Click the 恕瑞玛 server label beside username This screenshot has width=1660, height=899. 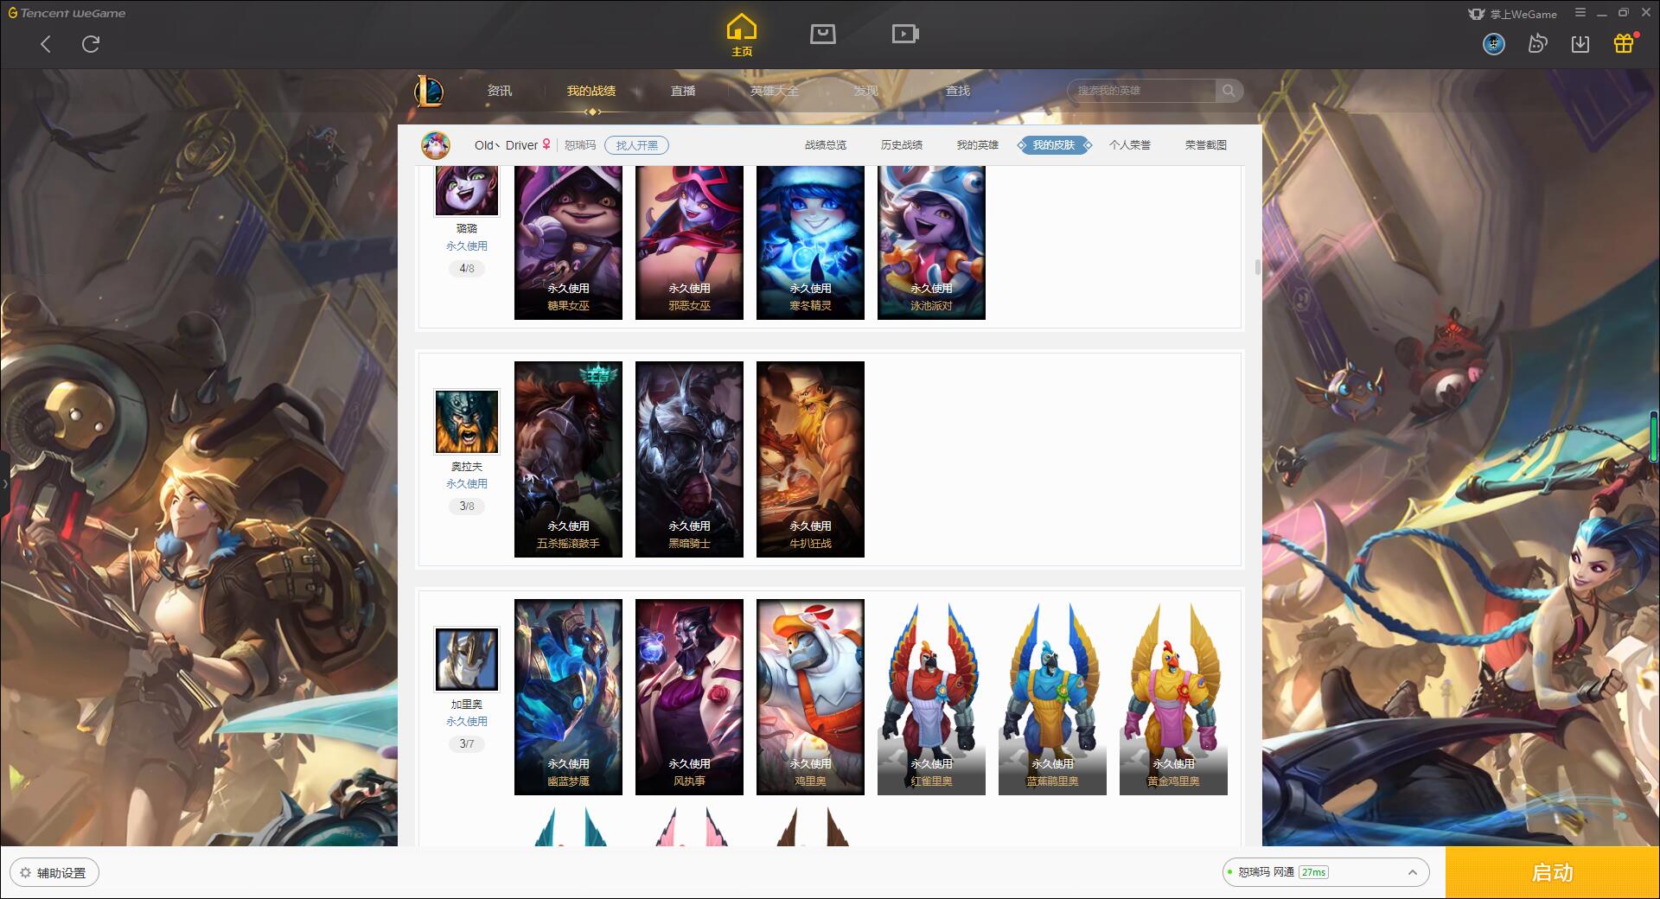[580, 145]
